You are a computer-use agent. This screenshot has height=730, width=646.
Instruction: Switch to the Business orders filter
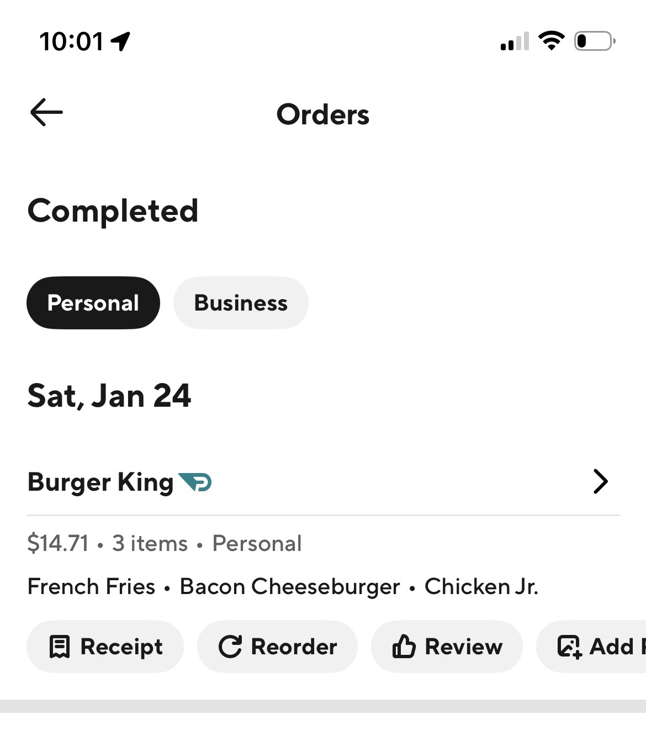pos(241,303)
